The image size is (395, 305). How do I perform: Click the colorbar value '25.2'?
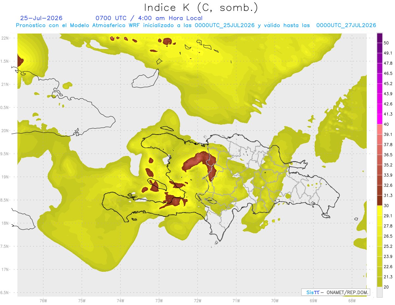click(x=388, y=246)
